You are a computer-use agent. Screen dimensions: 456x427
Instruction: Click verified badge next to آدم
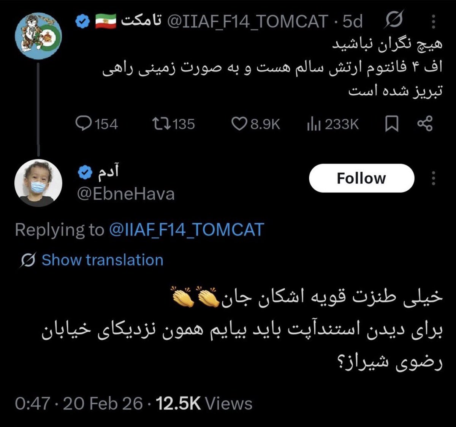(x=85, y=173)
